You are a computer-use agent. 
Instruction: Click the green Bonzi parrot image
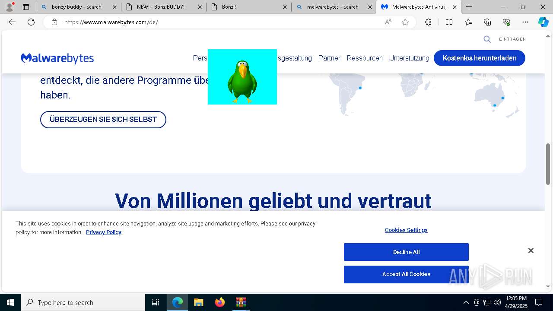tap(242, 77)
